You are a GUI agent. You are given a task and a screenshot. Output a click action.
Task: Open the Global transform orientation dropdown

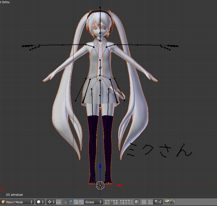tap(93, 202)
